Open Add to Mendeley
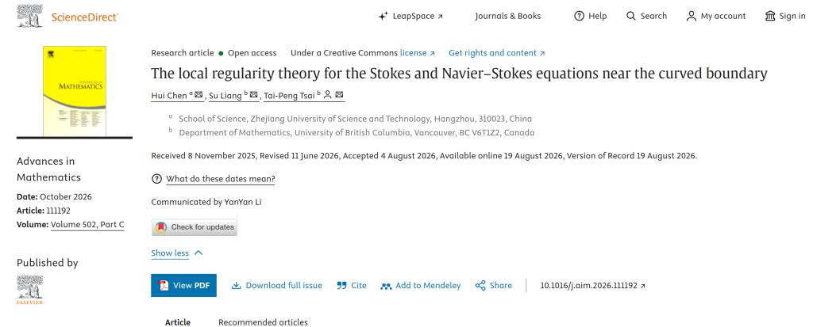Viewport: 813px width, 327px height. [421, 286]
